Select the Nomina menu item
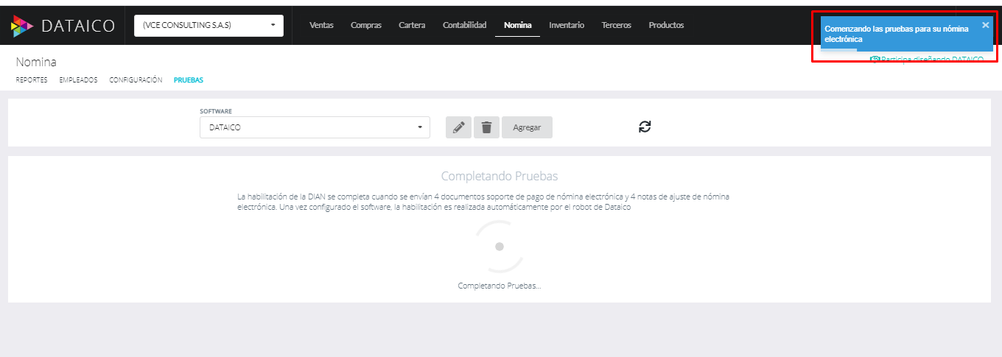The image size is (1002, 357). point(517,25)
